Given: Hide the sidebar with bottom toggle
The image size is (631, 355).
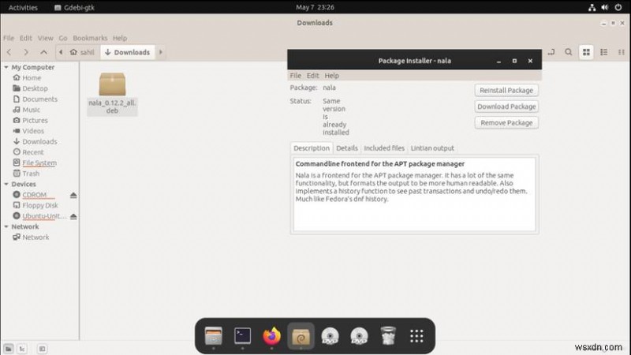Looking at the screenshot, I should 42,349.
